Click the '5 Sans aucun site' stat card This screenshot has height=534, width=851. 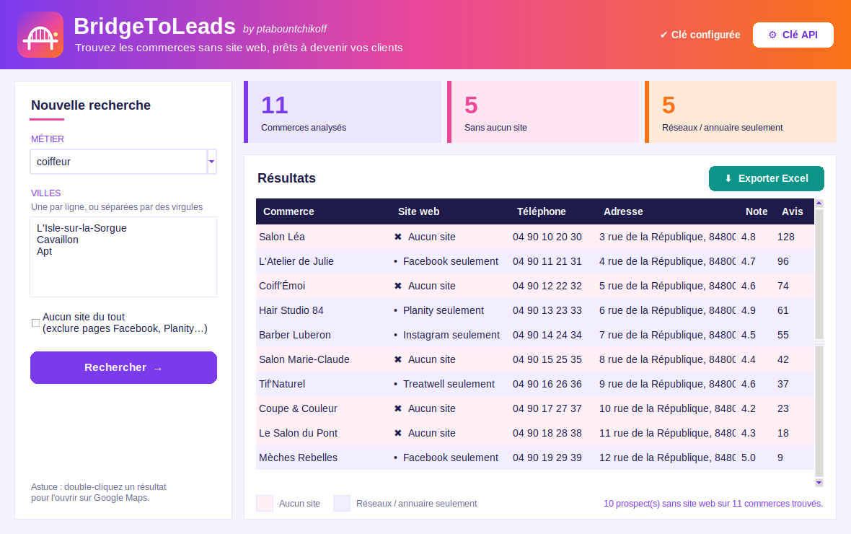tap(543, 112)
